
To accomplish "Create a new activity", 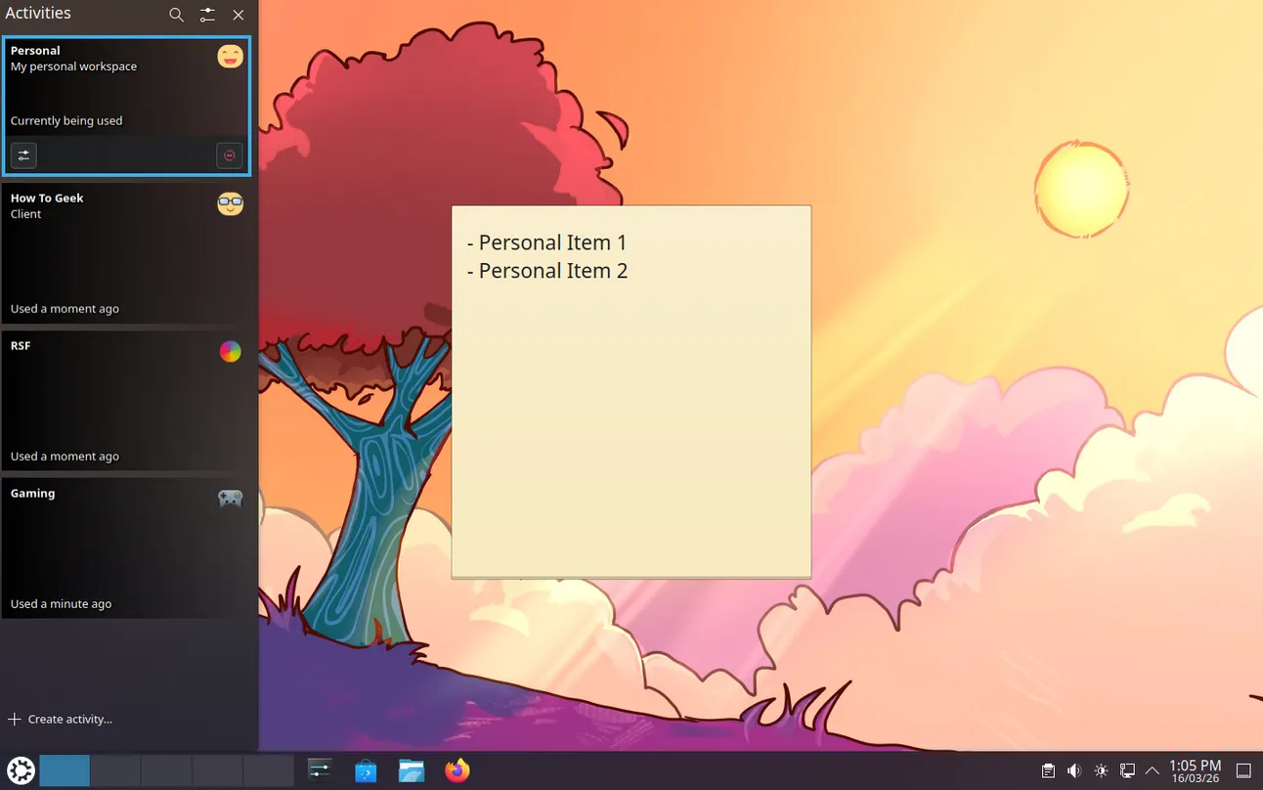I will click(60, 719).
